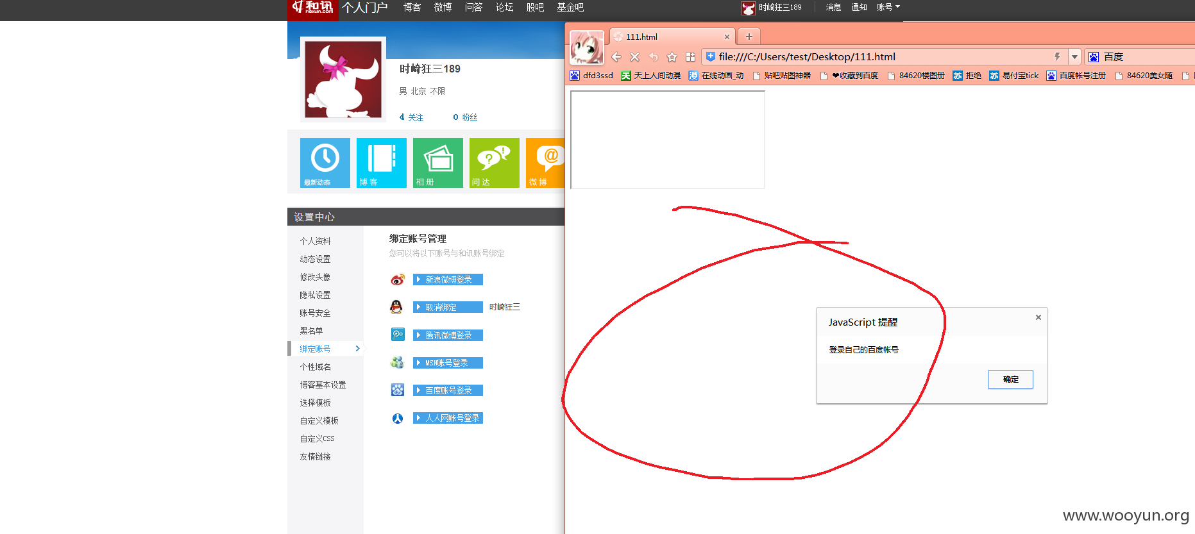Open the 博客 notebook tile

(x=382, y=163)
